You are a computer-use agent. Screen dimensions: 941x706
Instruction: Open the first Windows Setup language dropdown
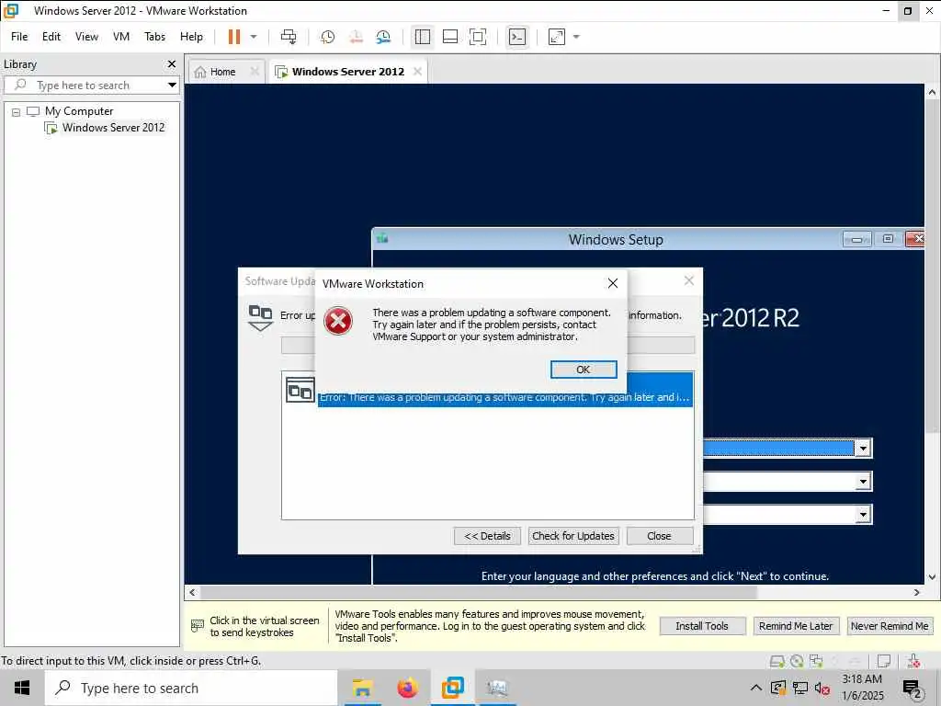pyautogui.click(x=863, y=448)
